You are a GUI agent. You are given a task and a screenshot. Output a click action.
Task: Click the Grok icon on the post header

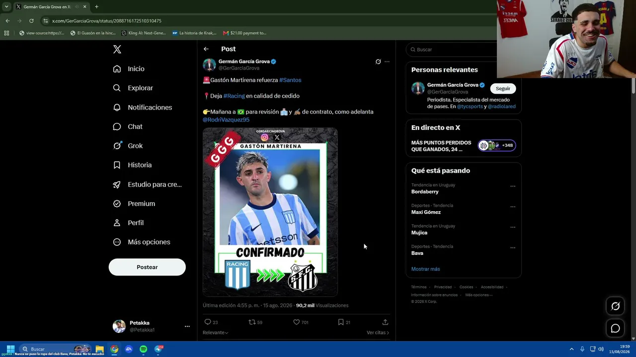click(x=378, y=62)
